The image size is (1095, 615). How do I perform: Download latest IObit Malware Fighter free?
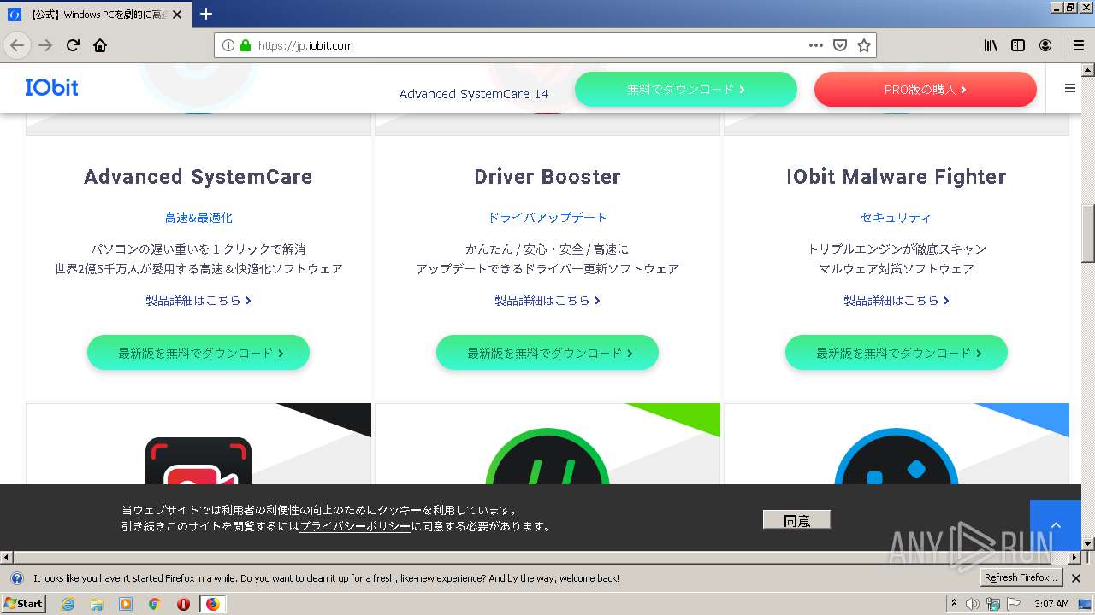click(897, 353)
